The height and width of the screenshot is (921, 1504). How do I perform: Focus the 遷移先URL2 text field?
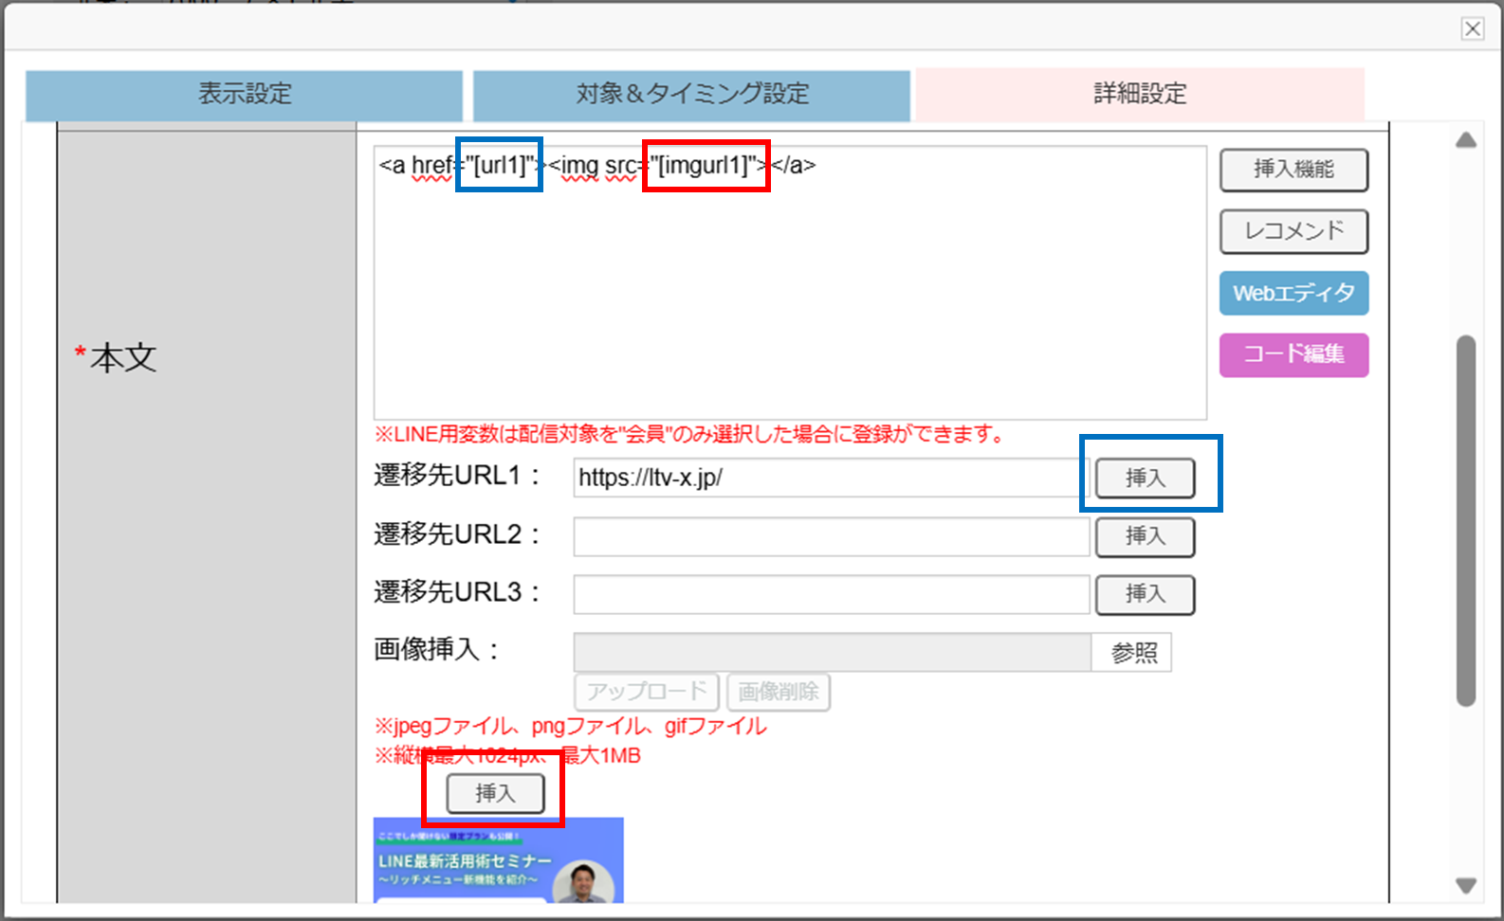point(831,536)
